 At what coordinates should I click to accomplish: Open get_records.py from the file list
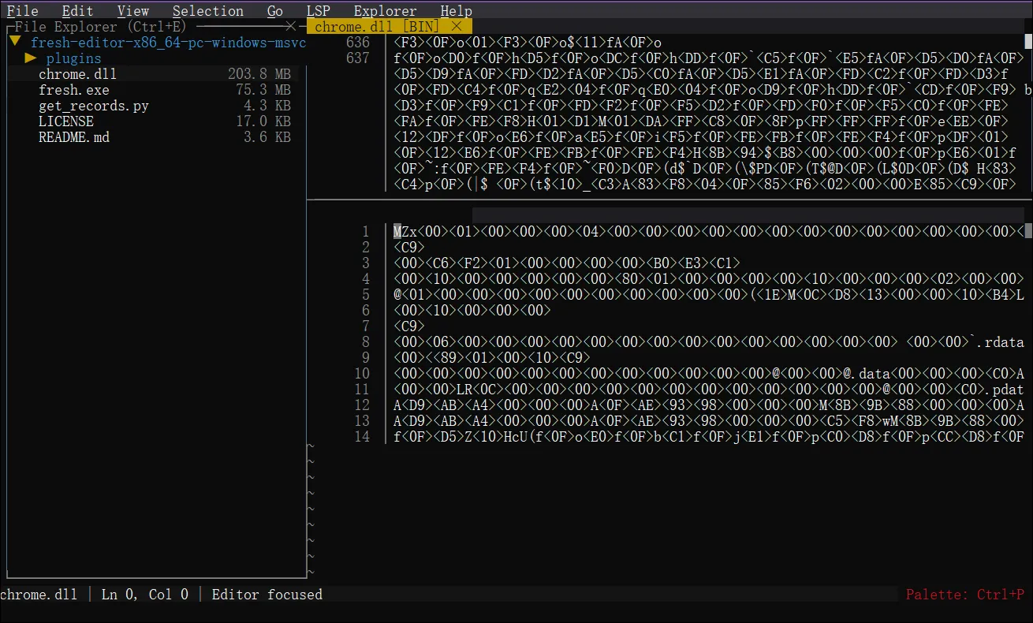click(x=93, y=106)
